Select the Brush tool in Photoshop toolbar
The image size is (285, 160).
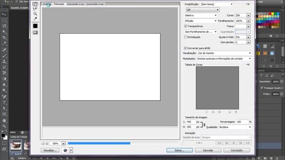tap(4, 55)
